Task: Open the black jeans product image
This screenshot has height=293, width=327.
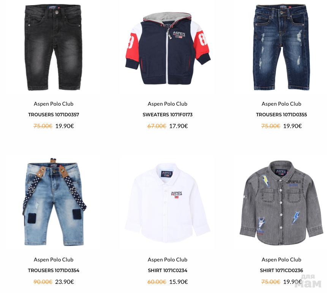Action: (54, 48)
